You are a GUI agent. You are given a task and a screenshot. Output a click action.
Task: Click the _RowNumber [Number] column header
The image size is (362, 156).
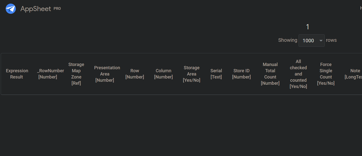[48, 74]
